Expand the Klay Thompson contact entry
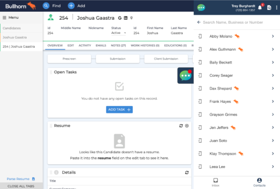 (x=273, y=154)
